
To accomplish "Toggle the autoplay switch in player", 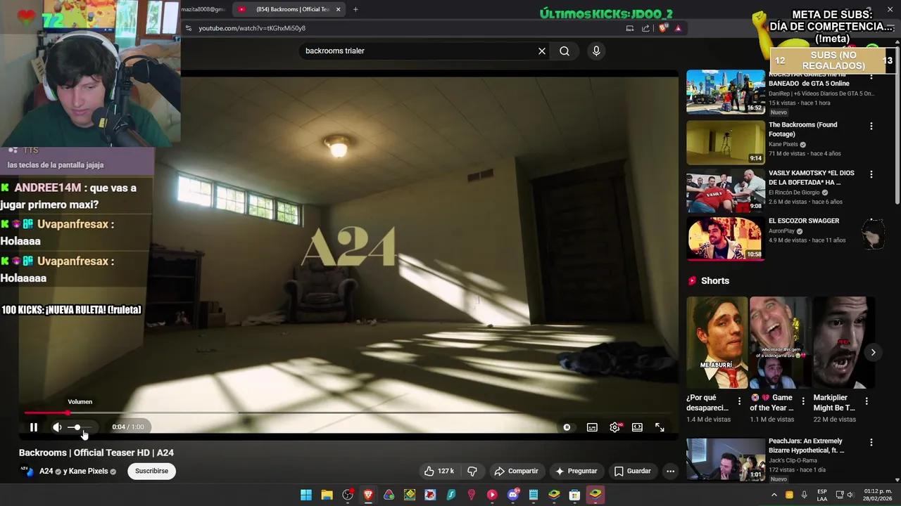I will point(567,427).
